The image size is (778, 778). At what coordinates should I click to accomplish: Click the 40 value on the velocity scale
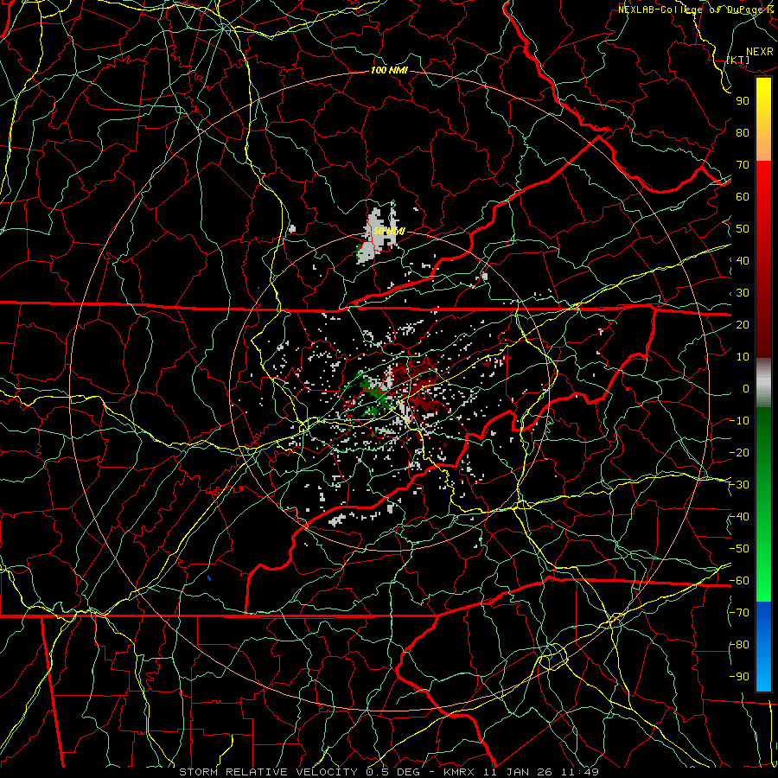coord(743,261)
